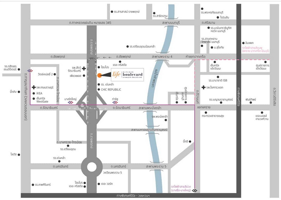Image resolution: width=281 pixels, height=200 pixels.
Task: Click 'ทางพิเศษศรีรัช - วงแหวนฯ' expressway label
Action: [133, 196]
